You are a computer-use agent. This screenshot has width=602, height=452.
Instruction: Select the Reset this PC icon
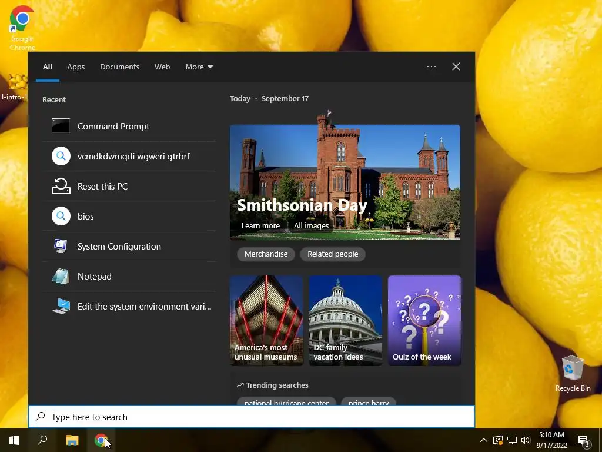click(61, 186)
